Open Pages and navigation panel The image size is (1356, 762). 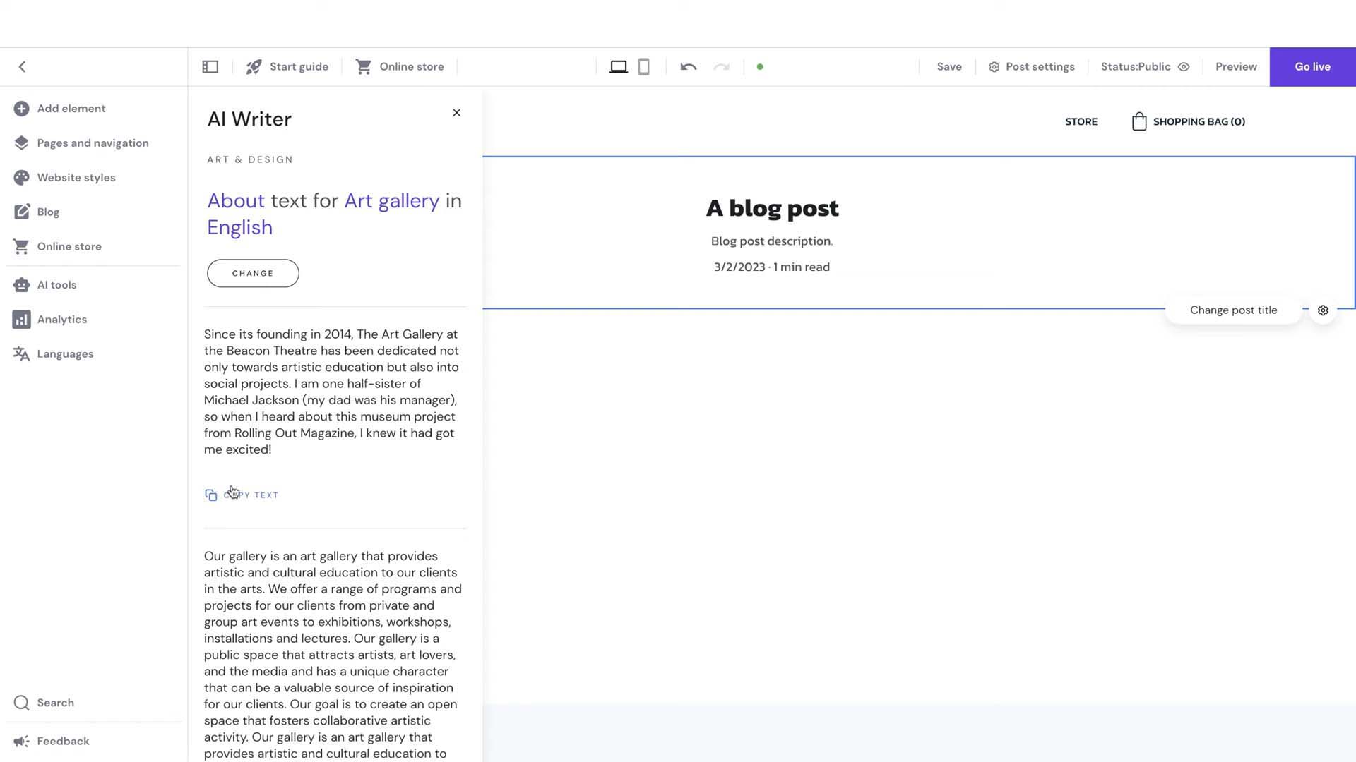pos(93,143)
